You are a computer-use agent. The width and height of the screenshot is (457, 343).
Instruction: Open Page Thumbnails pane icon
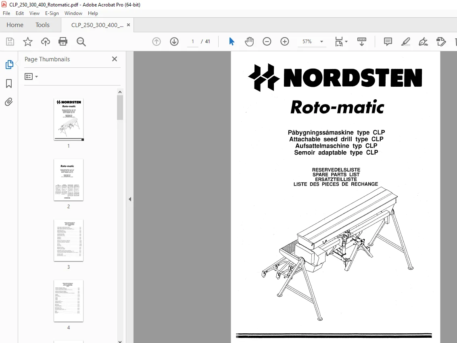pyautogui.click(x=9, y=65)
